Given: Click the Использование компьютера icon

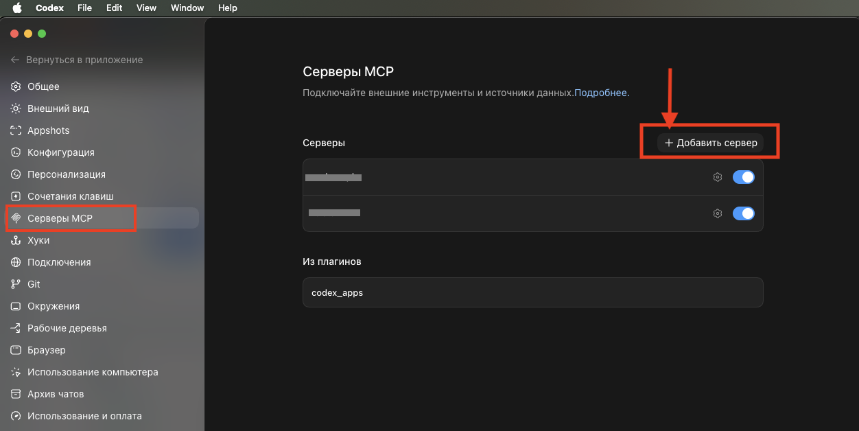Looking at the screenshot, I should click(16, 372).
